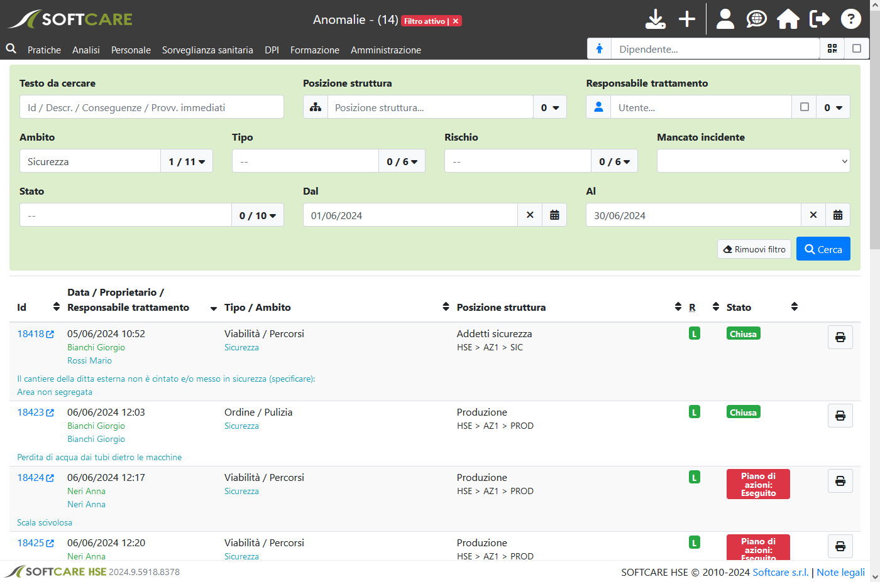Viewport: 880px width, 582px height.
Task: Open anomaly link 18423
Action: [31, 412]
